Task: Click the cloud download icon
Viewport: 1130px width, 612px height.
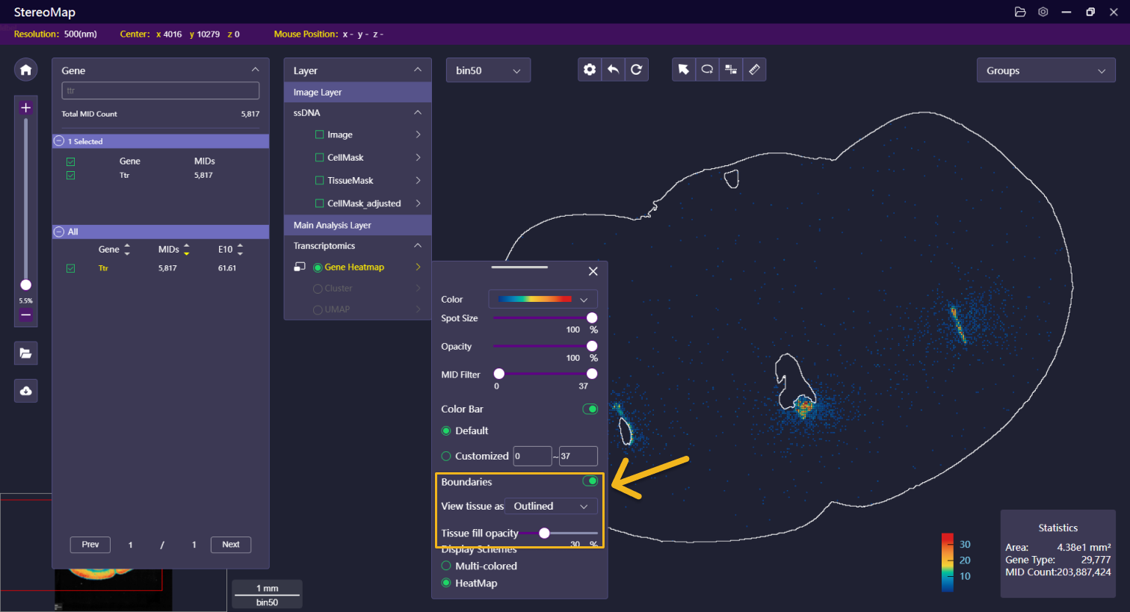Action: [x=25, y=391]
